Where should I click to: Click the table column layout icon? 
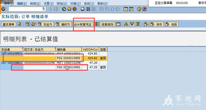pyautogui.click(x=118, y=24)
